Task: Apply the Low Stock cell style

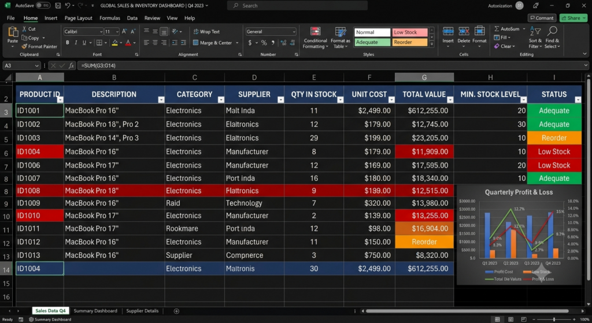Action: [410, 32]
